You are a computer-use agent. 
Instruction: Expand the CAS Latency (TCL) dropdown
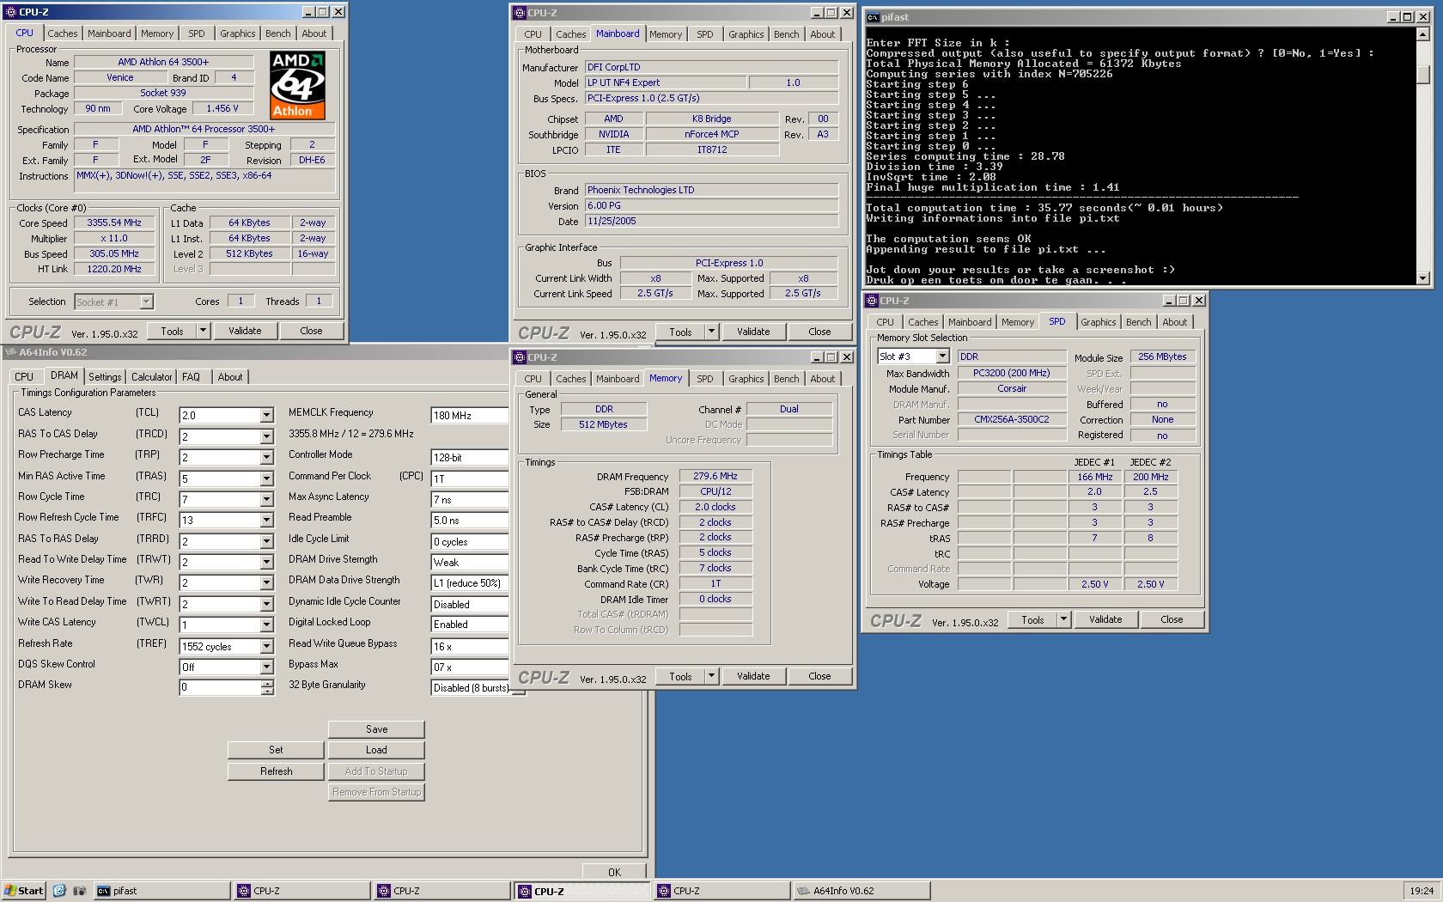[266, 416]
